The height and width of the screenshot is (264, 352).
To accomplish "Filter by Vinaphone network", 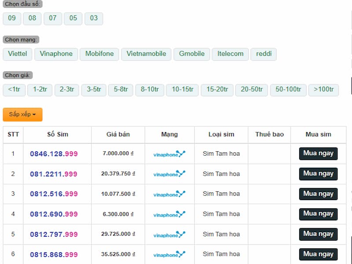I will [56, 54].
